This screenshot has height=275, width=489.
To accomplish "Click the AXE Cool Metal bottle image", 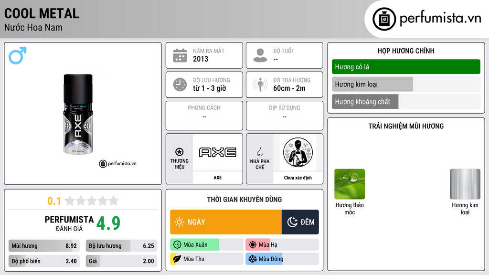I will click(78, 114).
